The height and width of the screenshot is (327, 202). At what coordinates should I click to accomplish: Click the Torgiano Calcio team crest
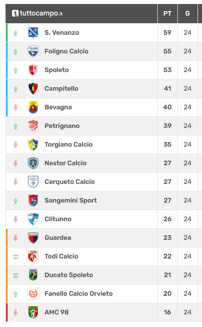pyautogui.click(x=33, y=145)
